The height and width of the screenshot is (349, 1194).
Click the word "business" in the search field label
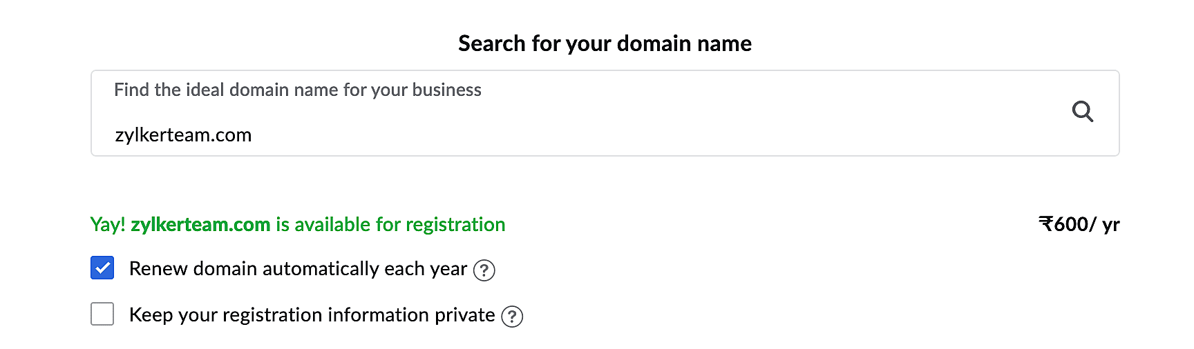tap(446, 90)
